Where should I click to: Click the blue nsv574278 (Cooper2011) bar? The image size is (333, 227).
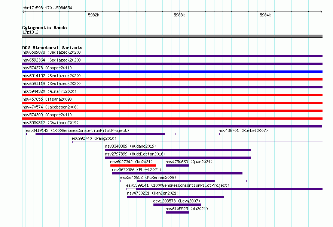click(x=172, y=72)
